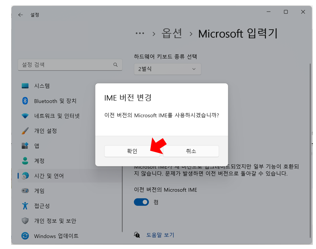The image size is (316, 249).
Task: Go to 게임 label in sidebar
Action: (39, 190)
